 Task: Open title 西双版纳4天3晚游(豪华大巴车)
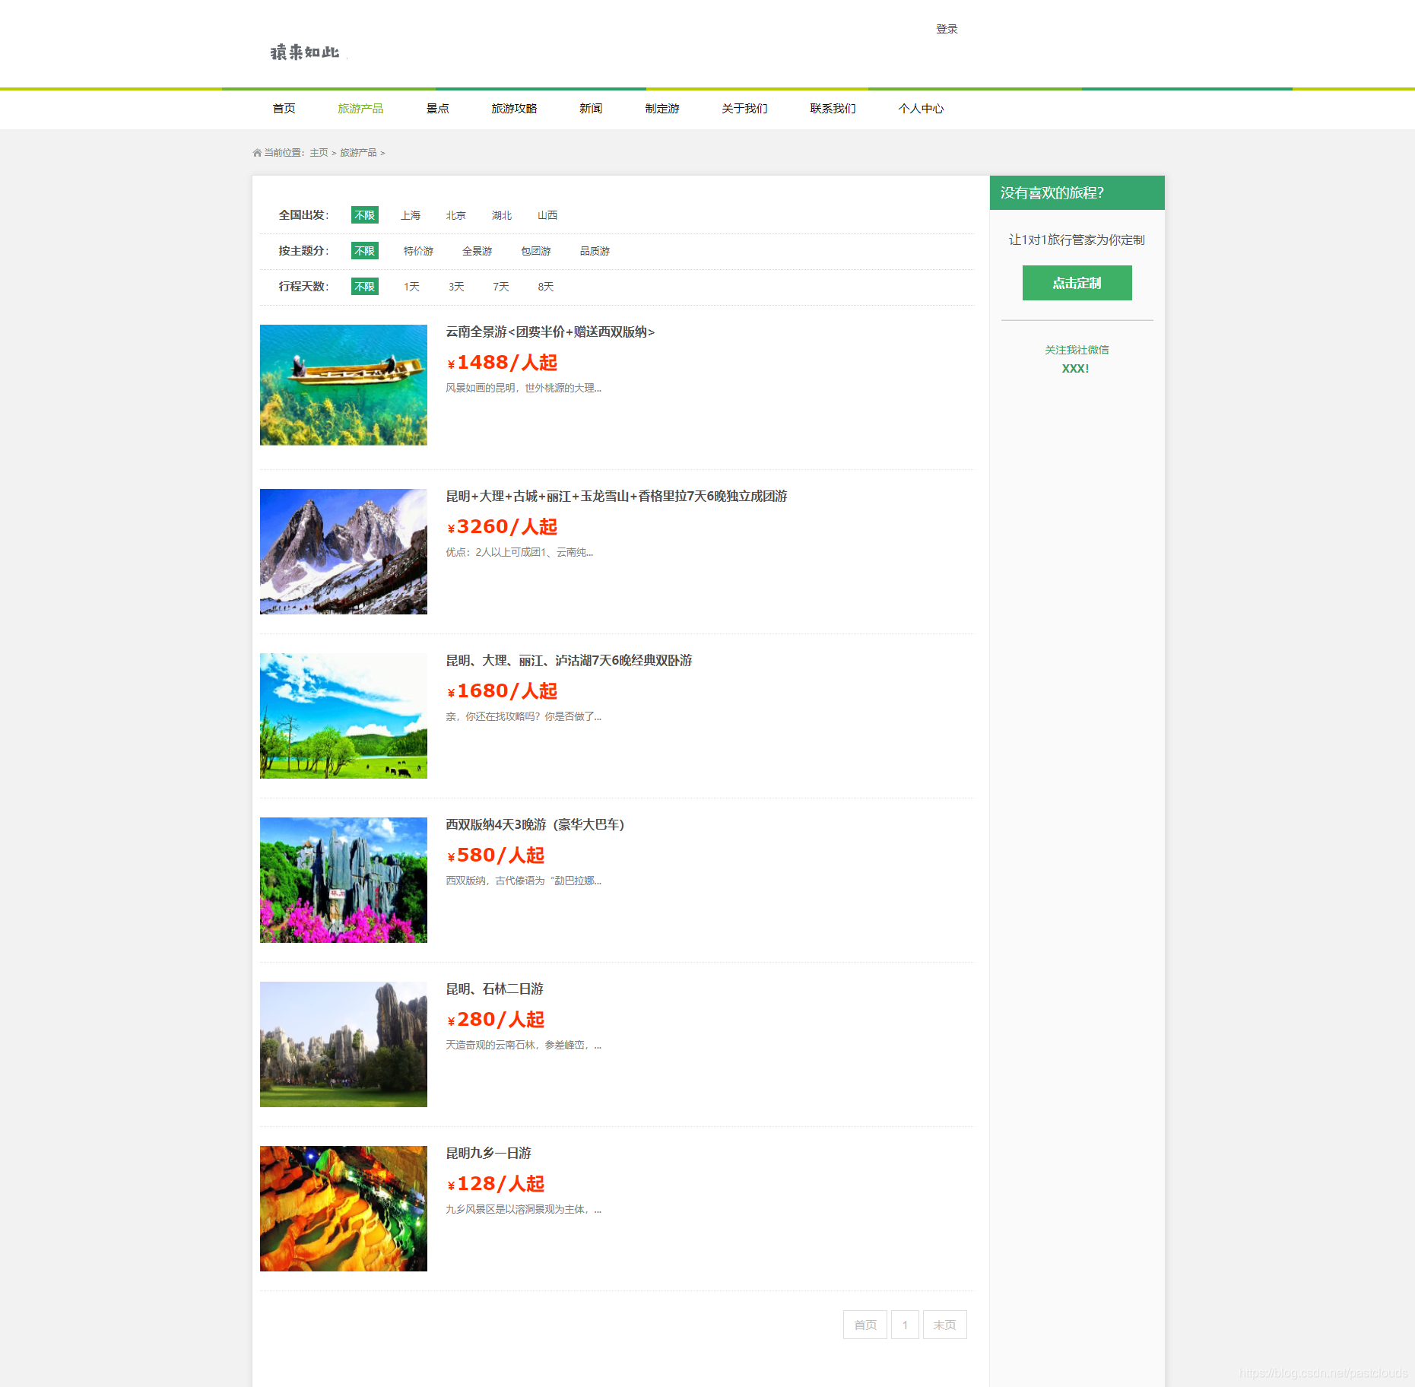pos(535,824)
